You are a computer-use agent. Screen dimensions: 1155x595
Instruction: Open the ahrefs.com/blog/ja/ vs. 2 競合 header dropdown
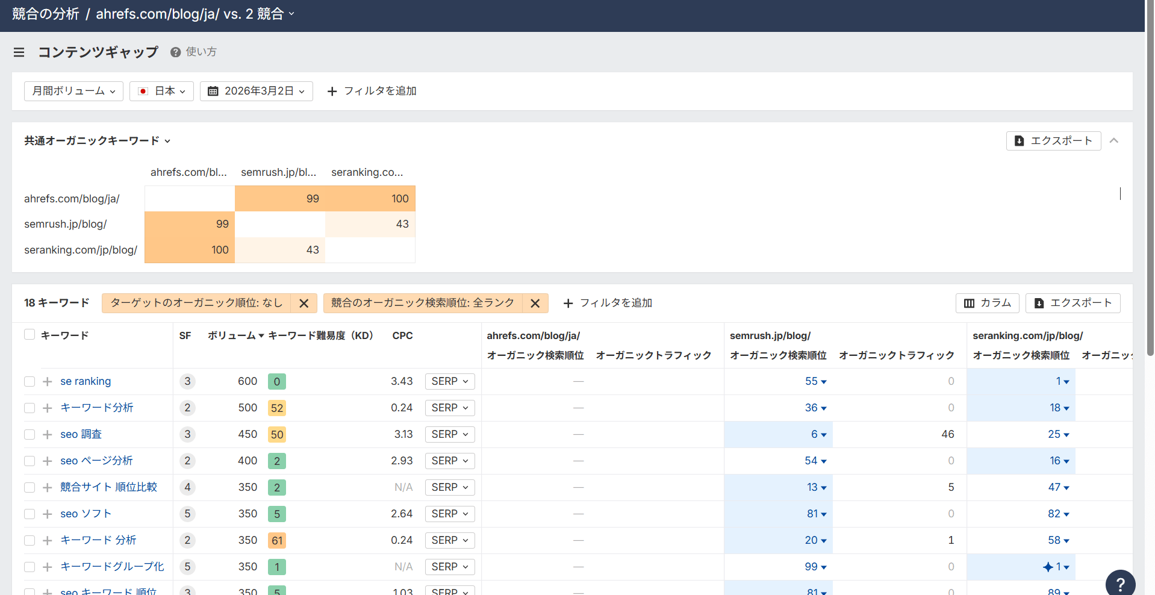pyautogui.click(x=292, y=13)
